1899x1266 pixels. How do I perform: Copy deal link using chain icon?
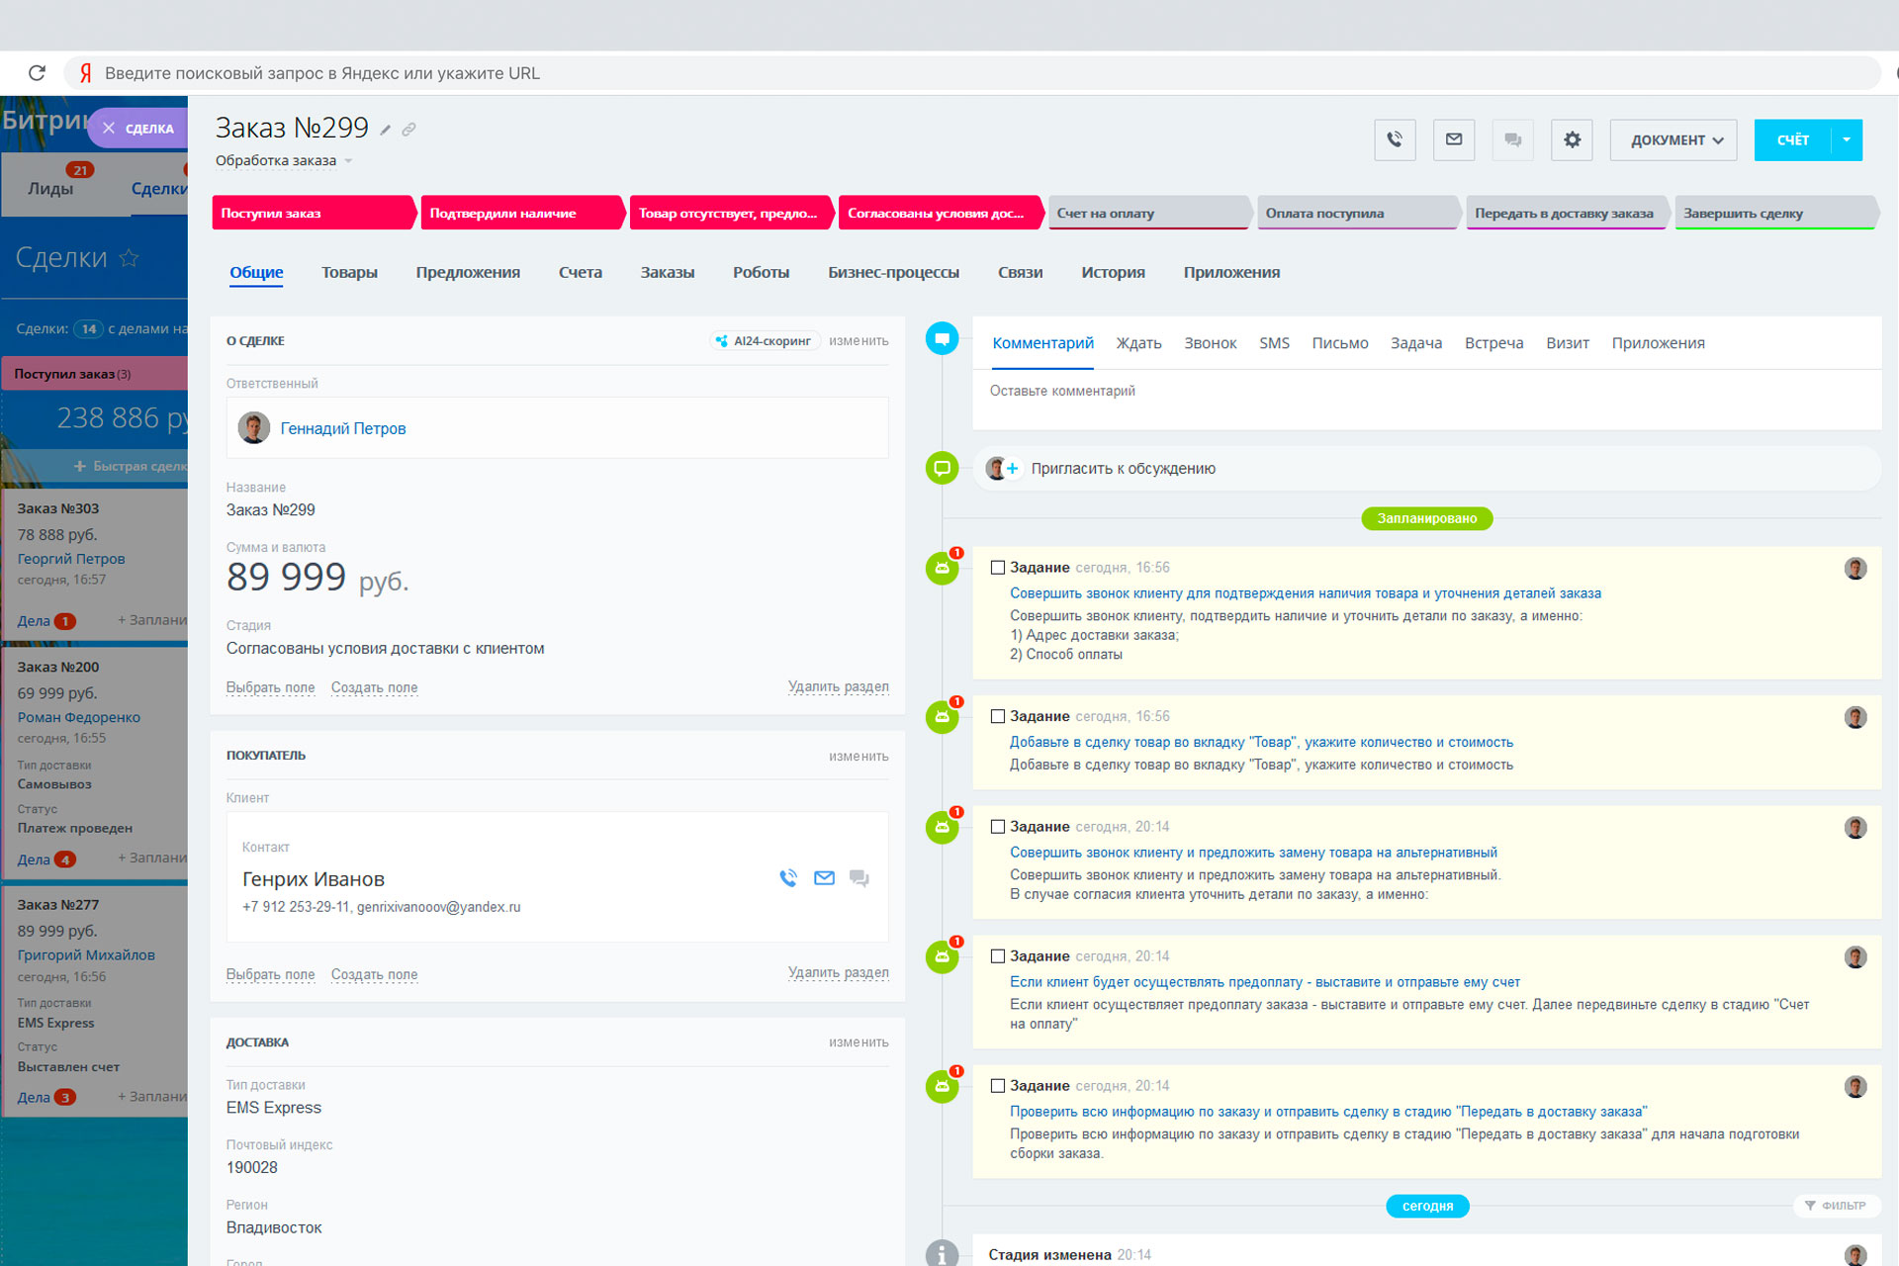point(408,130)
